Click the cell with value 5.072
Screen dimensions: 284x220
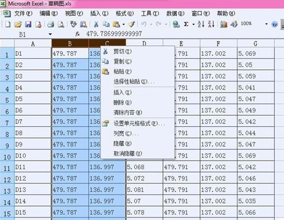click(x=144, y=178)
